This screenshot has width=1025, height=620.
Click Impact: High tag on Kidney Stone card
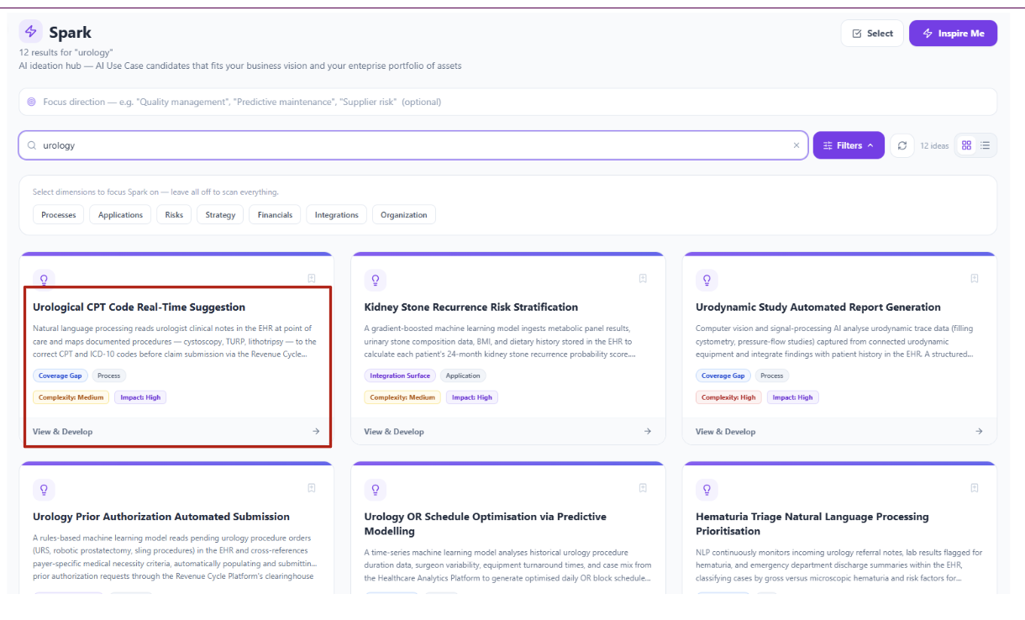pyautogui.click(x=472, y=397)
